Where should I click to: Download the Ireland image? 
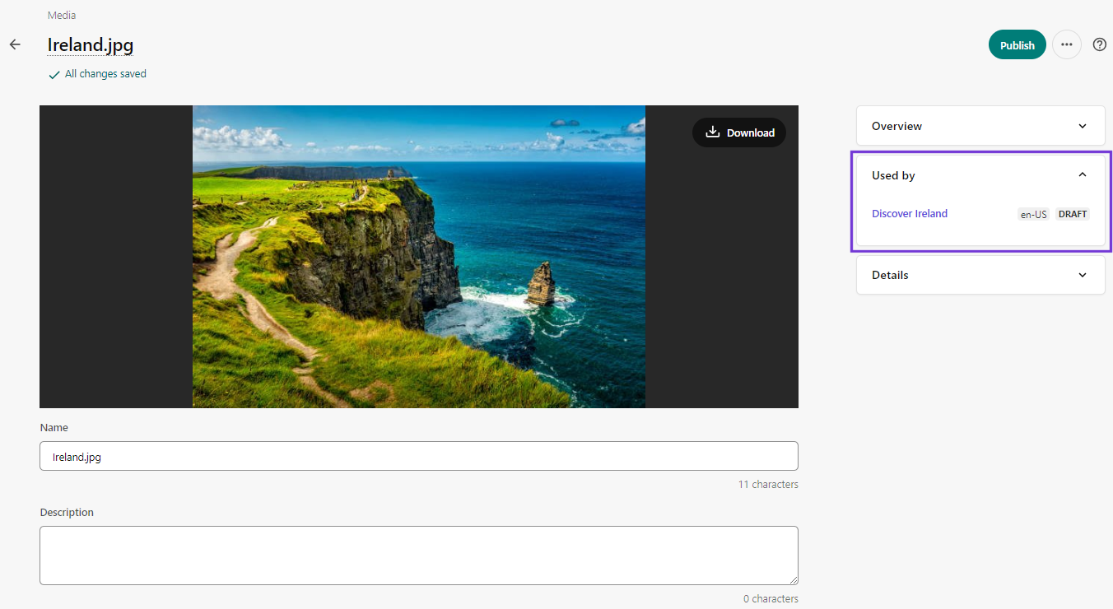coord(739,132)
